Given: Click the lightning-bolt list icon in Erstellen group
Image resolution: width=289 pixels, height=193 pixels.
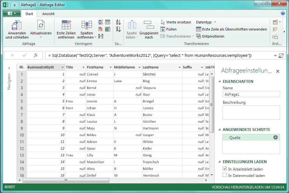Looking at the screenshot, I should (x=275, y=29).
